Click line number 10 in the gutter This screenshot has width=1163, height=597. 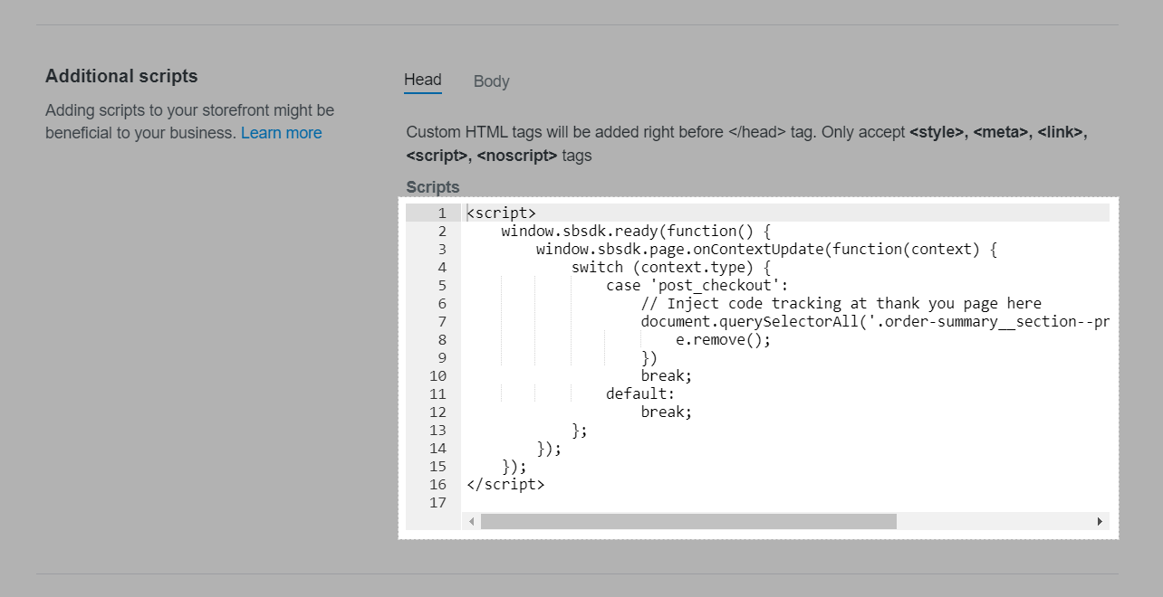click(437, 376)
